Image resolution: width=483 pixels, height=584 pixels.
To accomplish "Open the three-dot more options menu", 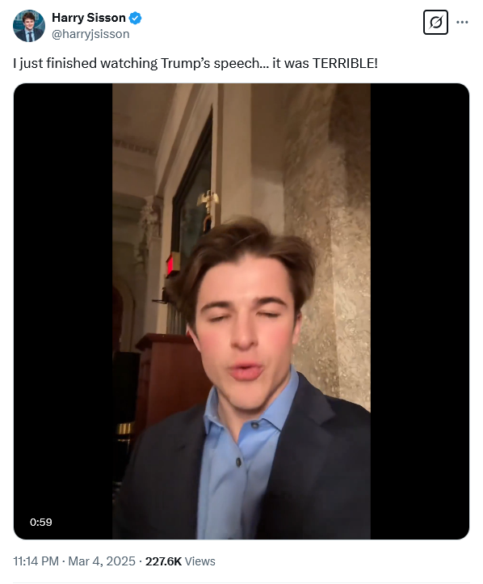I will (462, 23).
